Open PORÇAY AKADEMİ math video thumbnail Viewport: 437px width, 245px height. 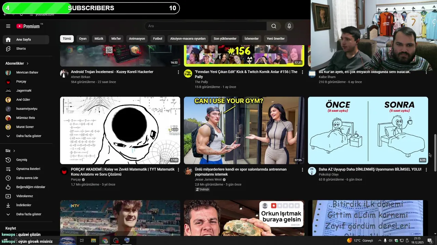click(120, 130)
